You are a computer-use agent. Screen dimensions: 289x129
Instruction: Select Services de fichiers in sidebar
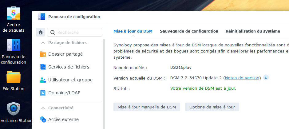[69, 67]
